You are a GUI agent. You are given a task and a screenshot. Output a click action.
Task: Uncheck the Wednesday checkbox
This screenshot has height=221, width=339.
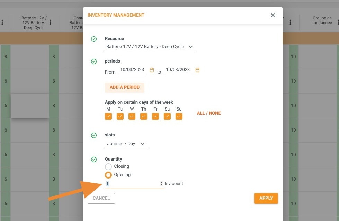coord(132,116)
